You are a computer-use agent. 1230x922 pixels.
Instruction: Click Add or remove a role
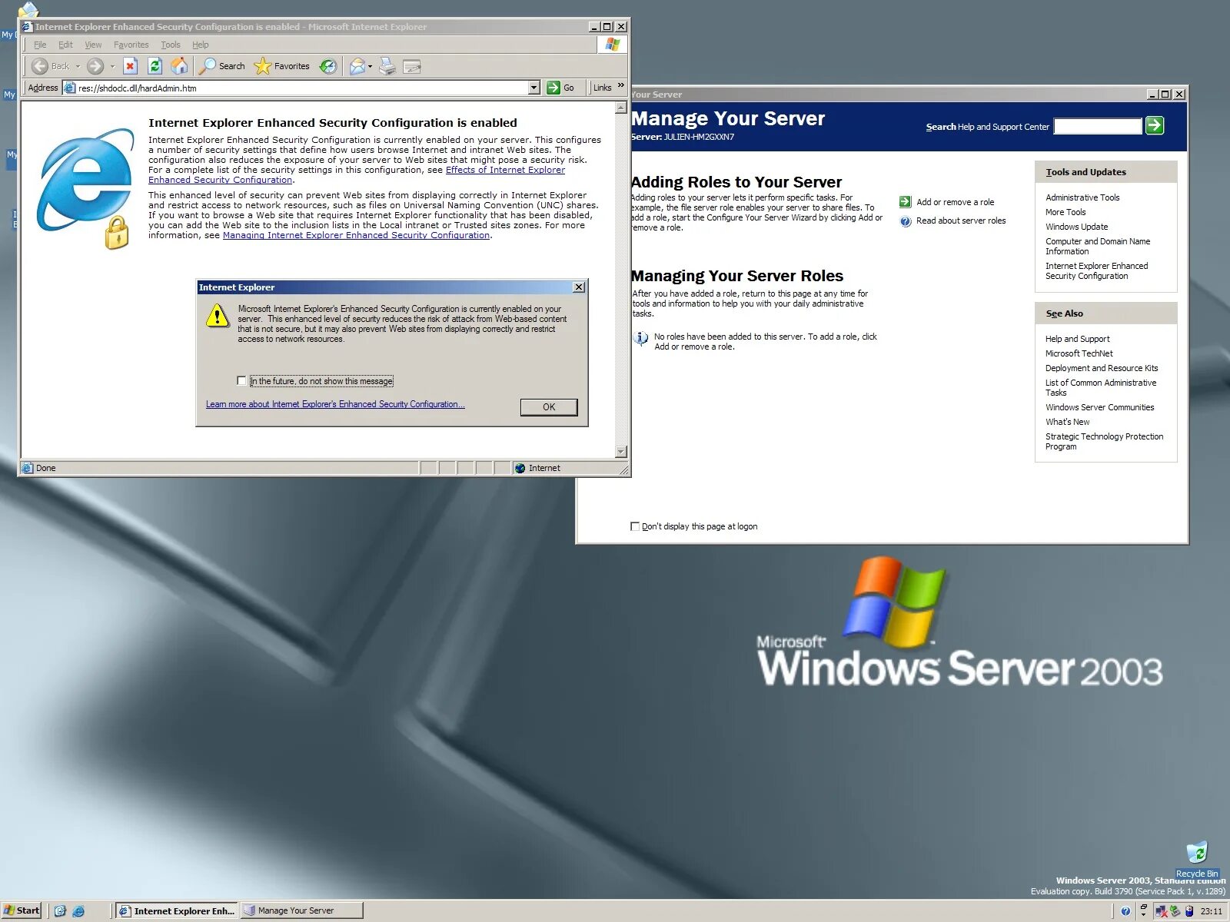pyautogui.click(x=955, y=202)
